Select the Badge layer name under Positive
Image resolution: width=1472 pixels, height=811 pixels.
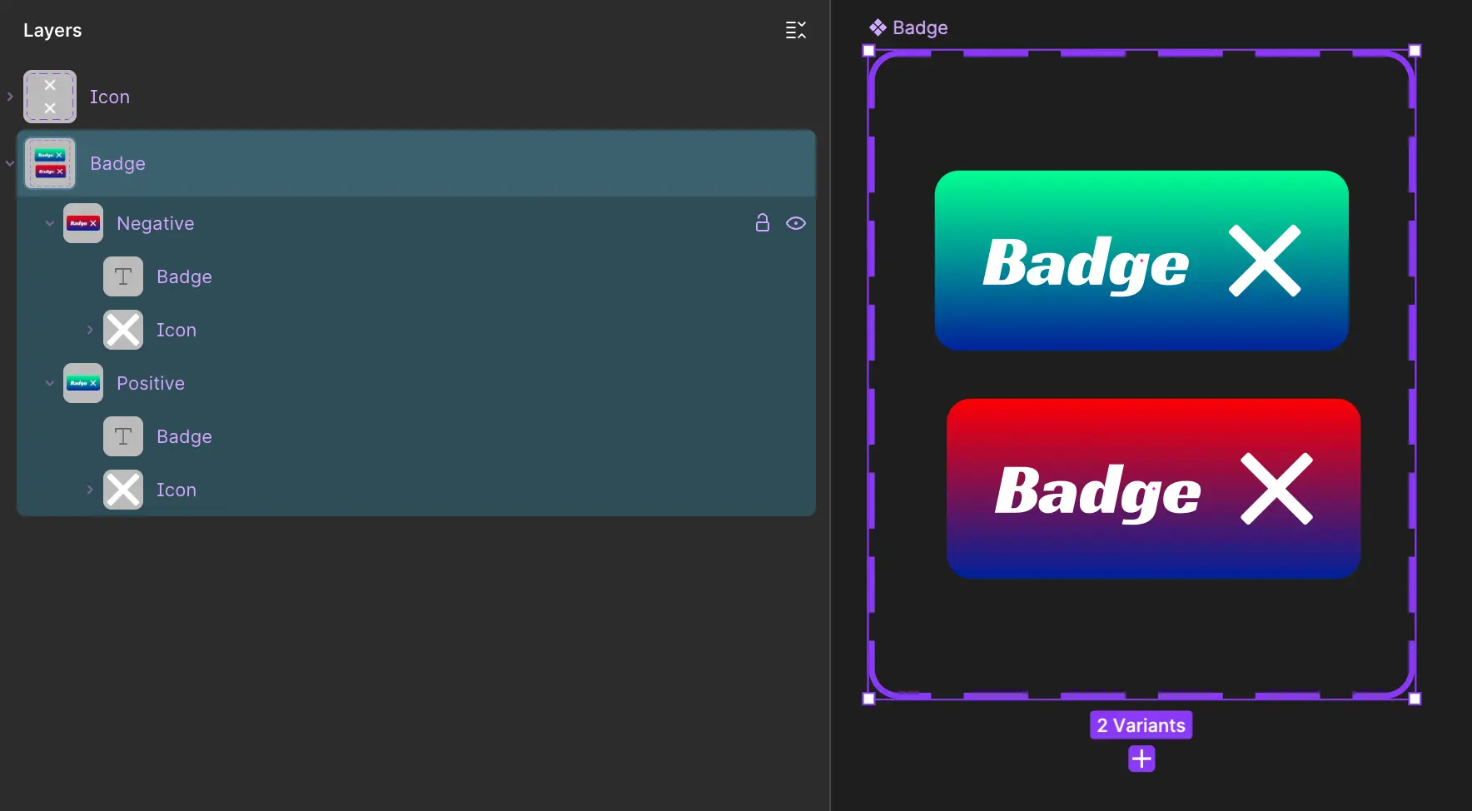(x=184, y=436)
